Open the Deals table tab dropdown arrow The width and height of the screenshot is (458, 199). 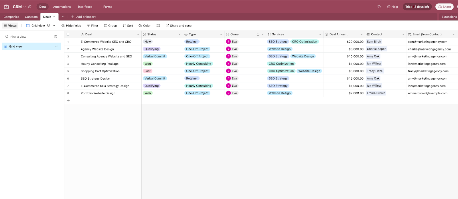coord(54,17)
